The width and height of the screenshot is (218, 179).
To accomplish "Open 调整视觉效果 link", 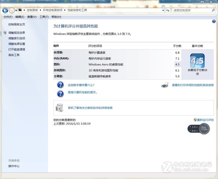I will click(17, 33).
